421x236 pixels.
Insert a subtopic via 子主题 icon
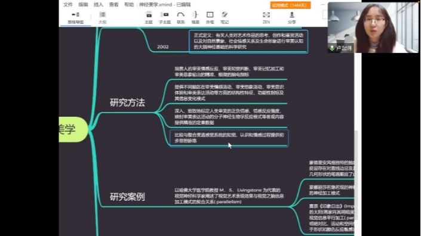coord(165,17)
